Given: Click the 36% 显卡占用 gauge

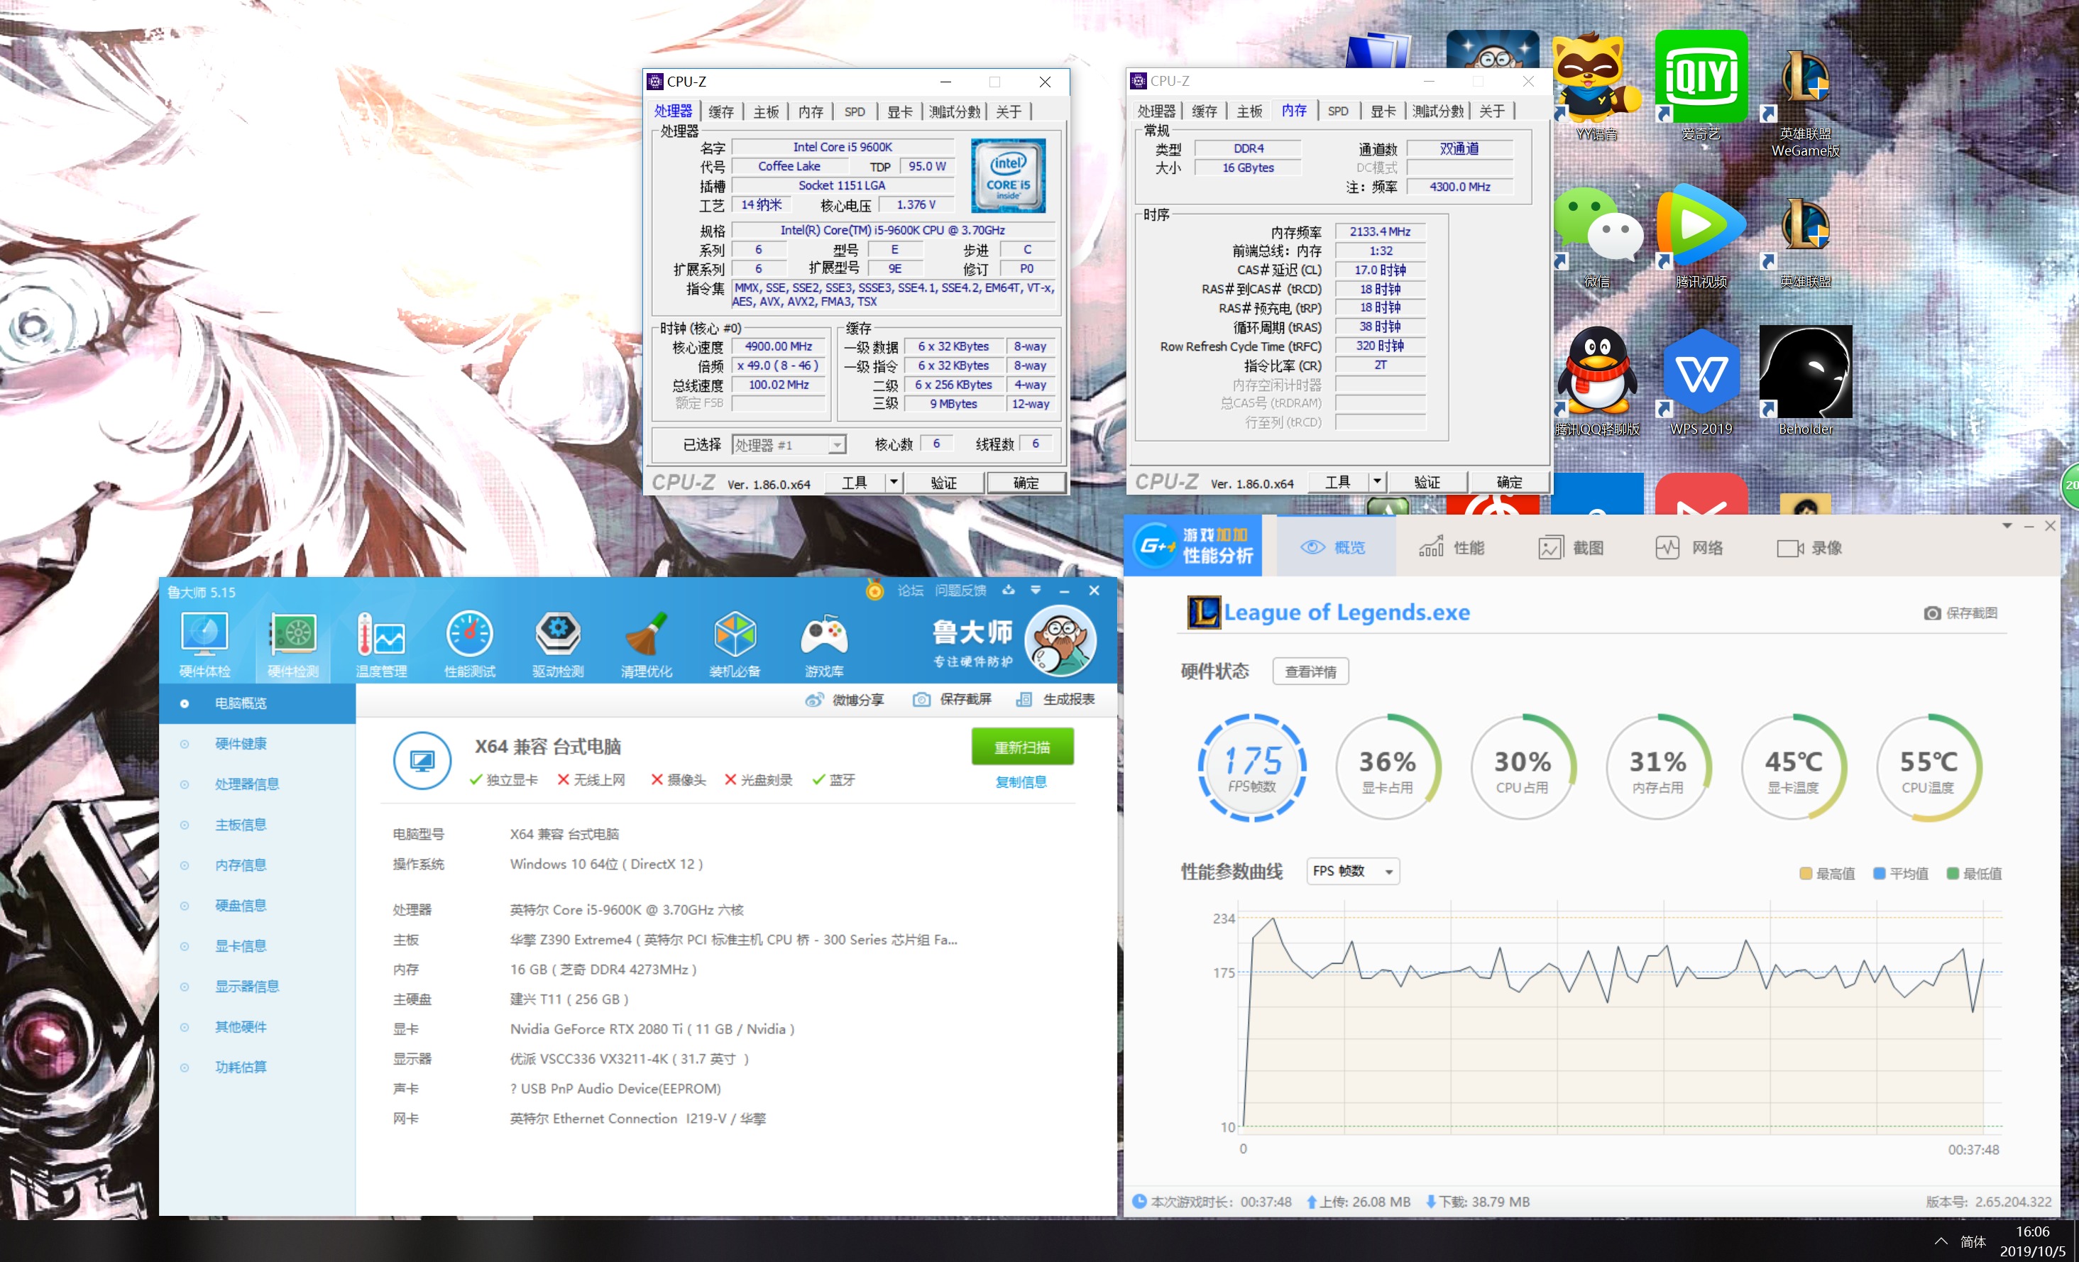Looking at the screenshot, I should pyautogui.click(x=1388, y=768).
